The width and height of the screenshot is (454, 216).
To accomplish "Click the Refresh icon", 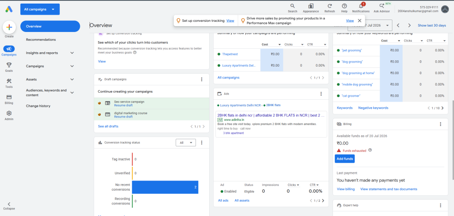I will click(x=329, y=6).
